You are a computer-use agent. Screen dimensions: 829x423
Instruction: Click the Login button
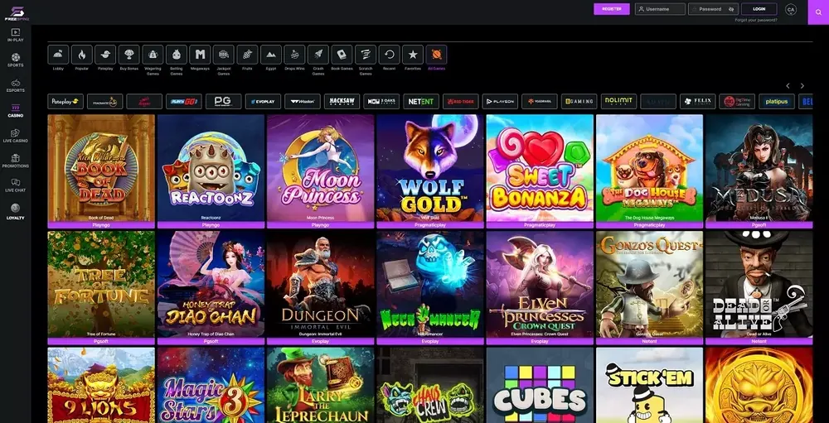tap(759, 9)
